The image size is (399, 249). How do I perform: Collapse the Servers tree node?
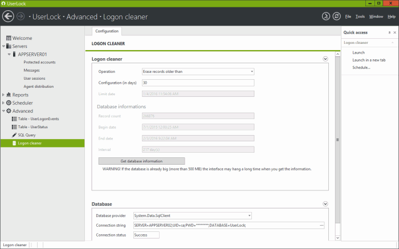tap(3, 46)
